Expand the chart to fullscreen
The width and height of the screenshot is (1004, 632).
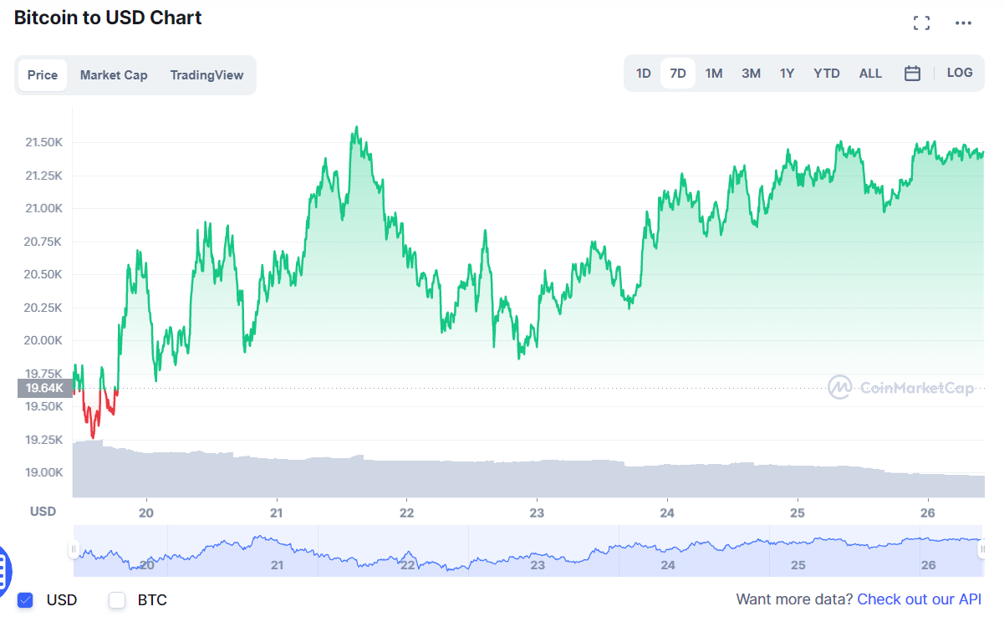(922, 23)
